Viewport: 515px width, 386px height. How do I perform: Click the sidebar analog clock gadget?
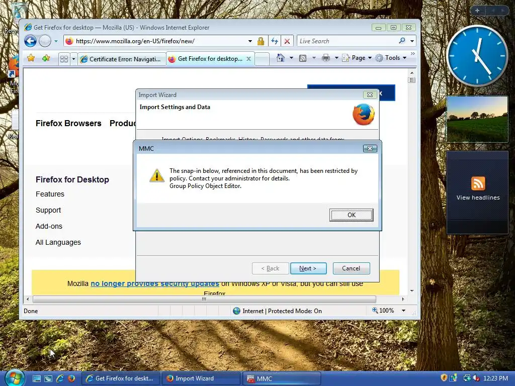click(477, 56)
